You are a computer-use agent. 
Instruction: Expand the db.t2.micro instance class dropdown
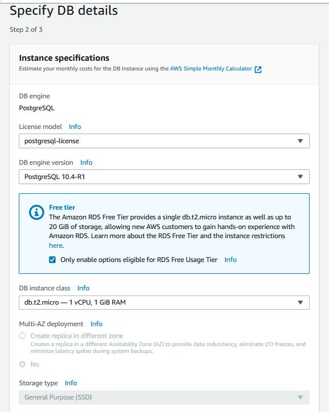tap(164, 302)
